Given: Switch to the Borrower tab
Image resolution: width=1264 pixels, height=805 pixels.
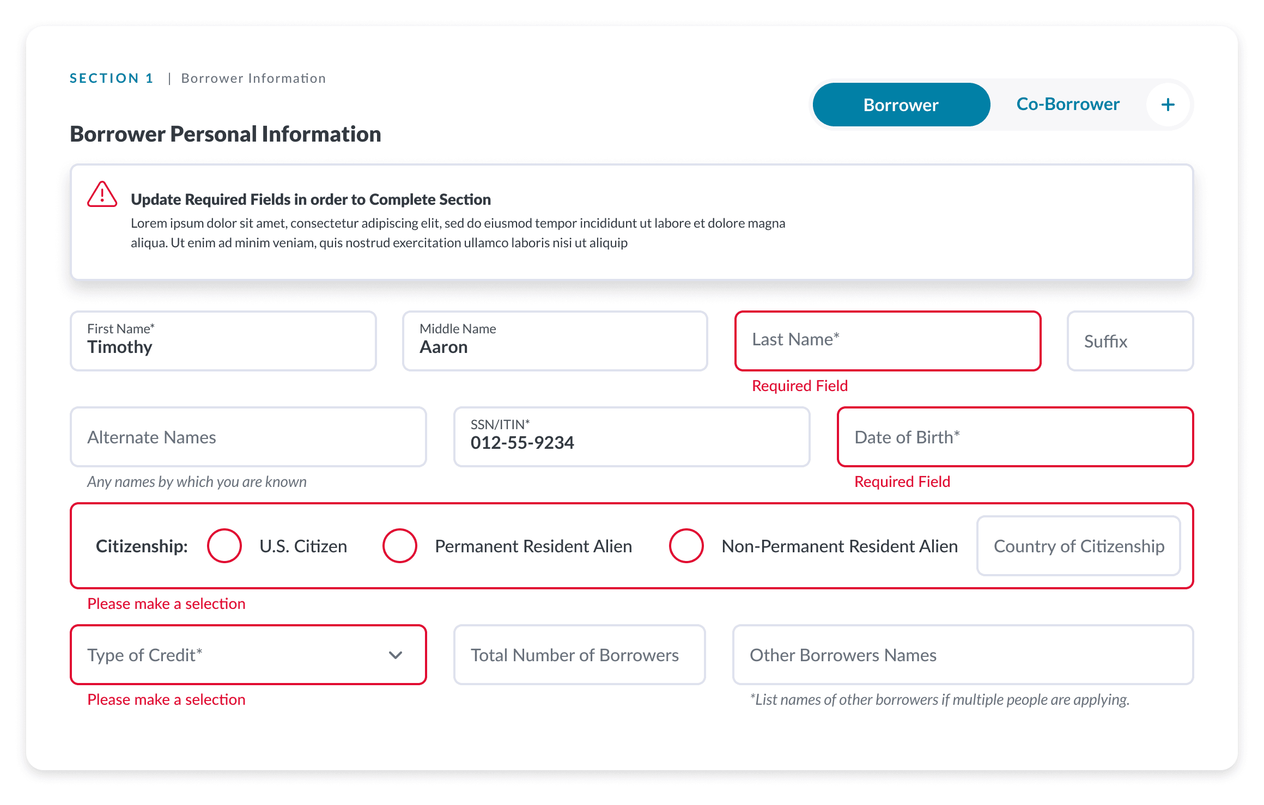Looking at the screenshot, I should (901, 105).
